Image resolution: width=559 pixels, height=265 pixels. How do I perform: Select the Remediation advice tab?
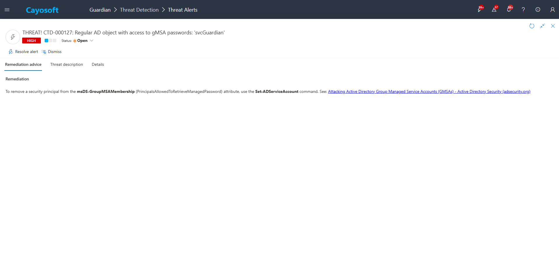[23, 64]
